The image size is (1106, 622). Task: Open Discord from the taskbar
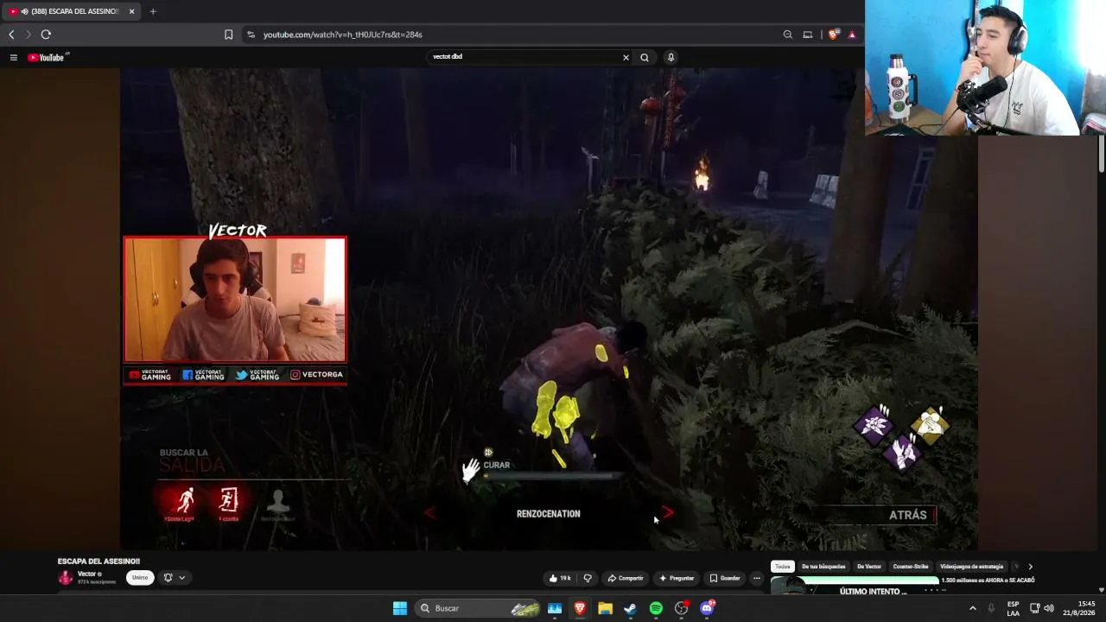(708, 608)
